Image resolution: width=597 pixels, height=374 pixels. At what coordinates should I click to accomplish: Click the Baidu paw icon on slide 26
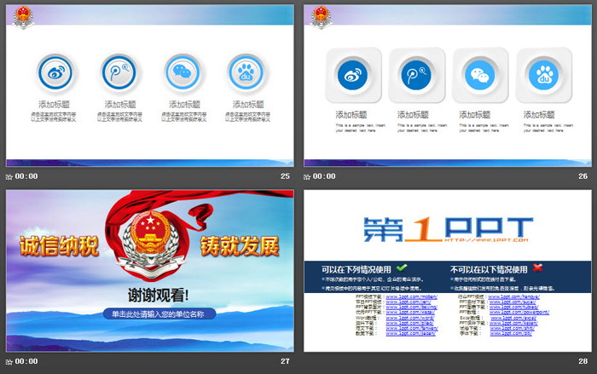click(542, 75)
